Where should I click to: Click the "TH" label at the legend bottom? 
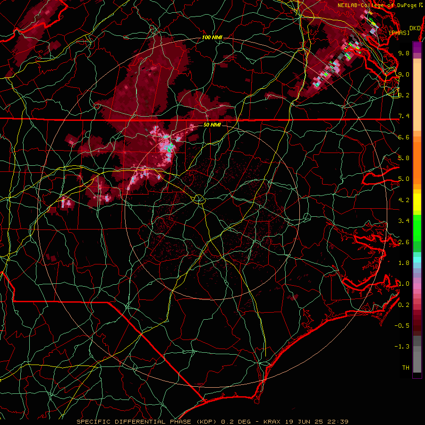pos(406,368)
